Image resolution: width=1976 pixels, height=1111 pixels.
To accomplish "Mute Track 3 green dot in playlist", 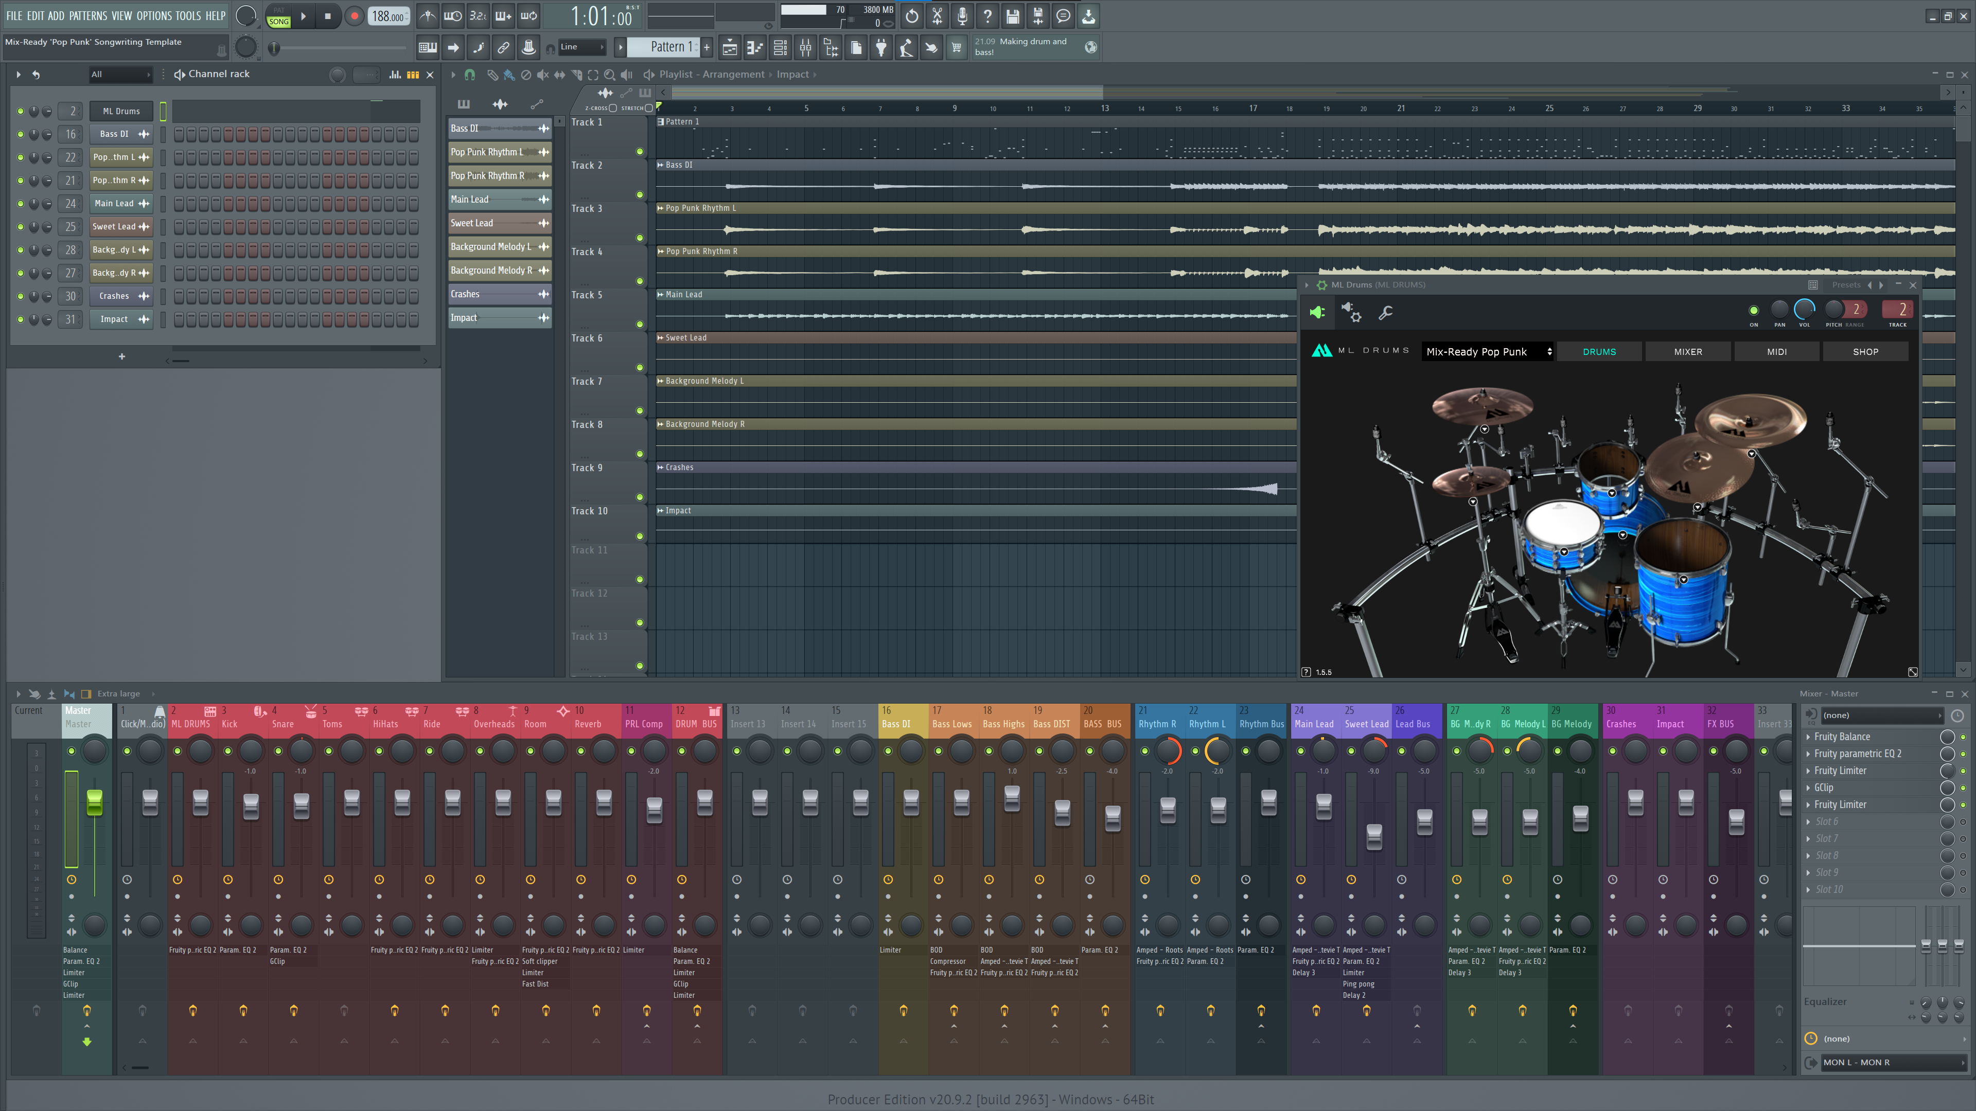I will 640,238.
